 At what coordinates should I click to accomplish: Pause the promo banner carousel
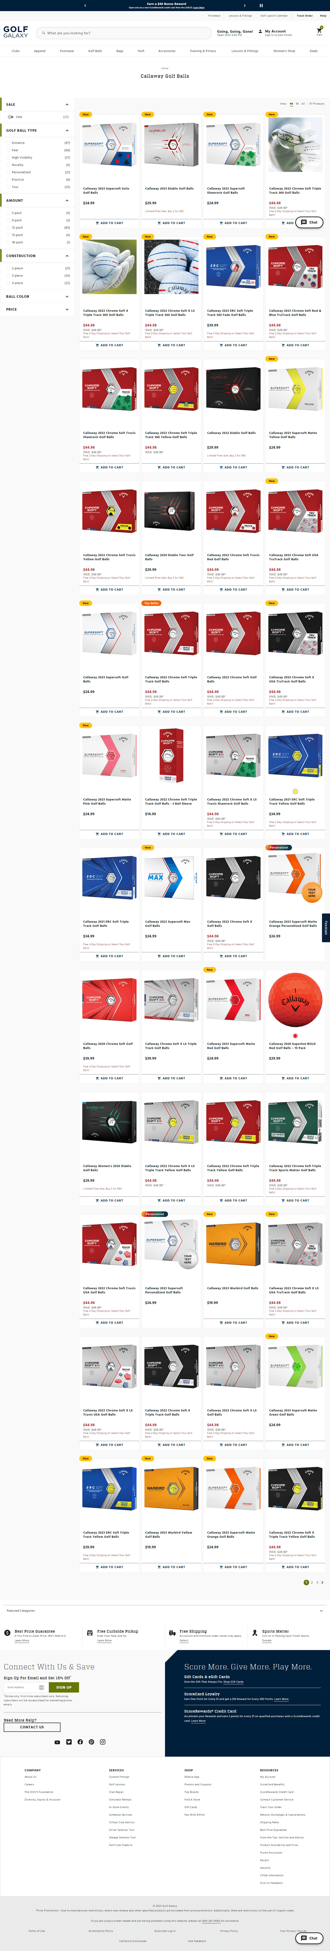(261, 5)
